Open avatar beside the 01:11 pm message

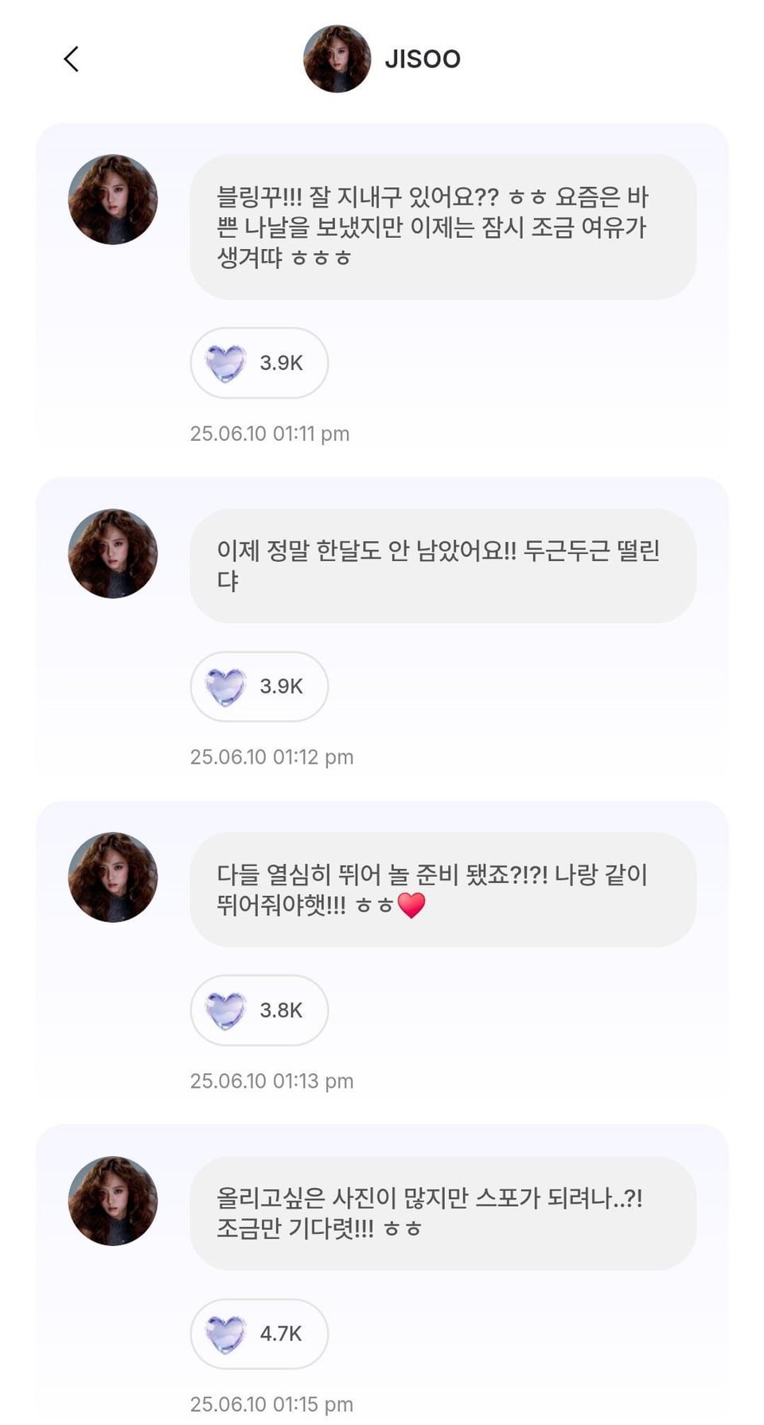point(113,200)
